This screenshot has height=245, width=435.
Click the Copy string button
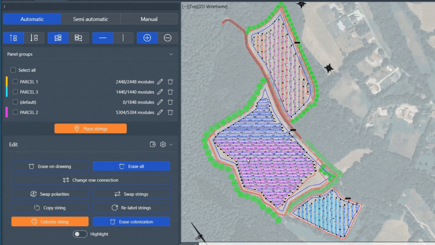coord(50,208)
